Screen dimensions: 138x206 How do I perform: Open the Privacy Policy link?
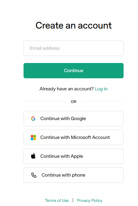[x=89, y=200]
